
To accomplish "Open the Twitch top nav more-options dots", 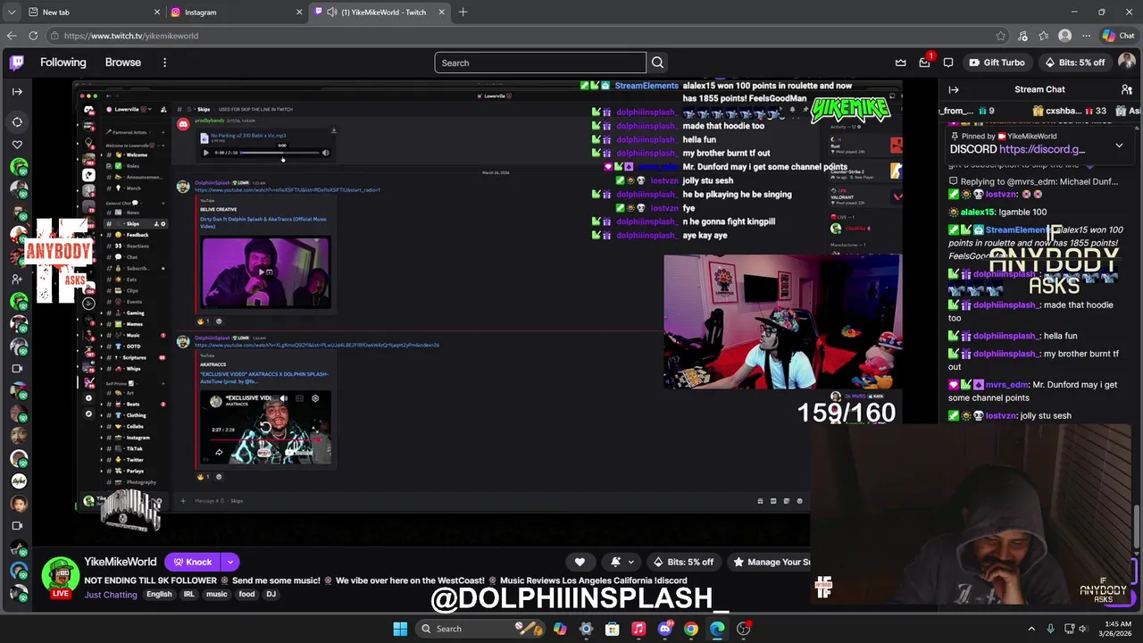I will click(164, 63).
